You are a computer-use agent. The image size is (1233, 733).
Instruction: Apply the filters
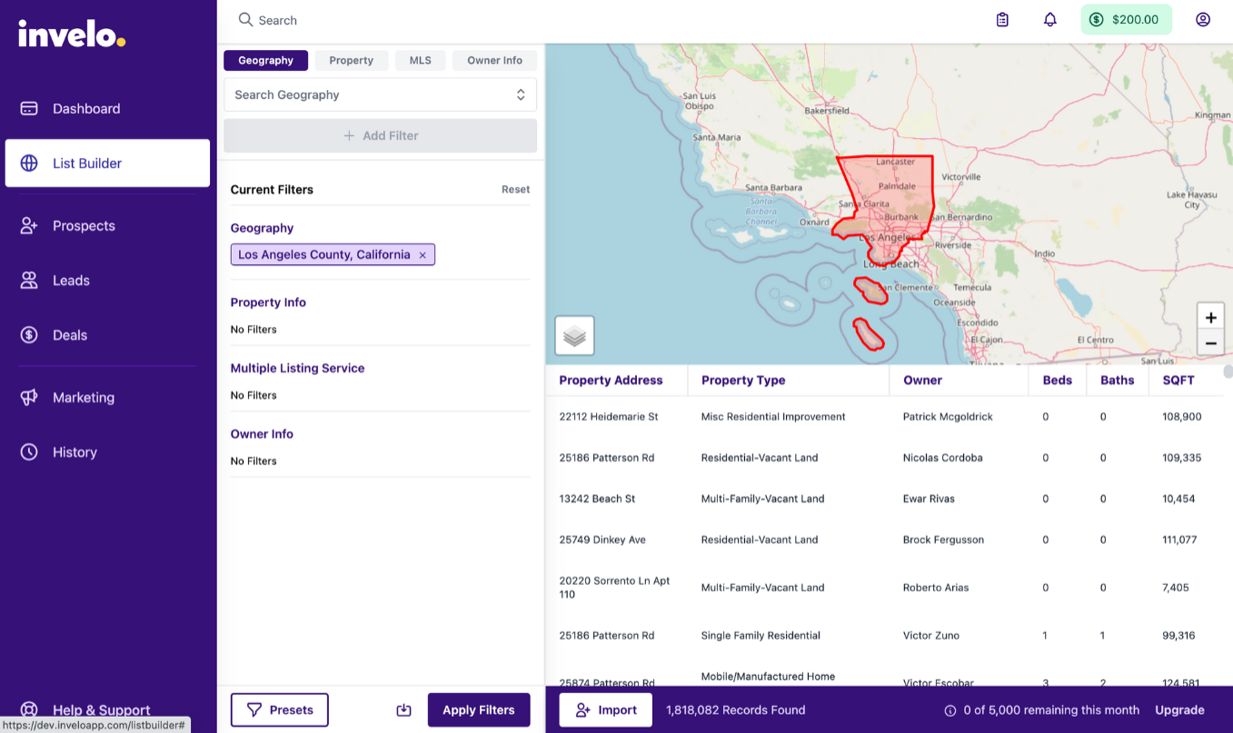click(479, 710)
